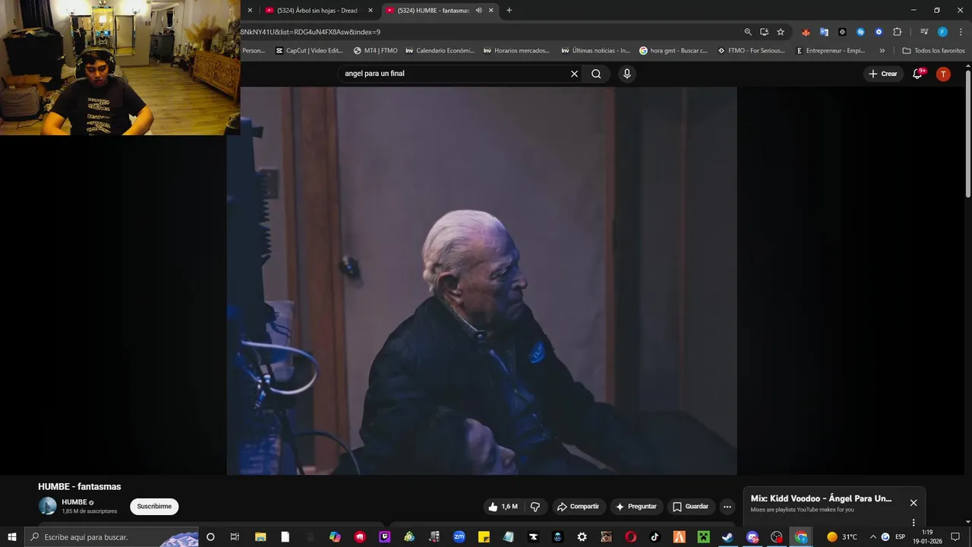Expand hidden bookmarks chevron
This screenshot has width=972, height=547.
tap(882, 51)
